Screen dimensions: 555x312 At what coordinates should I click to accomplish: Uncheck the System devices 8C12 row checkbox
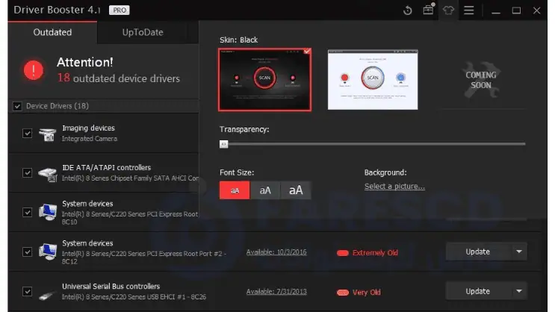point(27,252)
